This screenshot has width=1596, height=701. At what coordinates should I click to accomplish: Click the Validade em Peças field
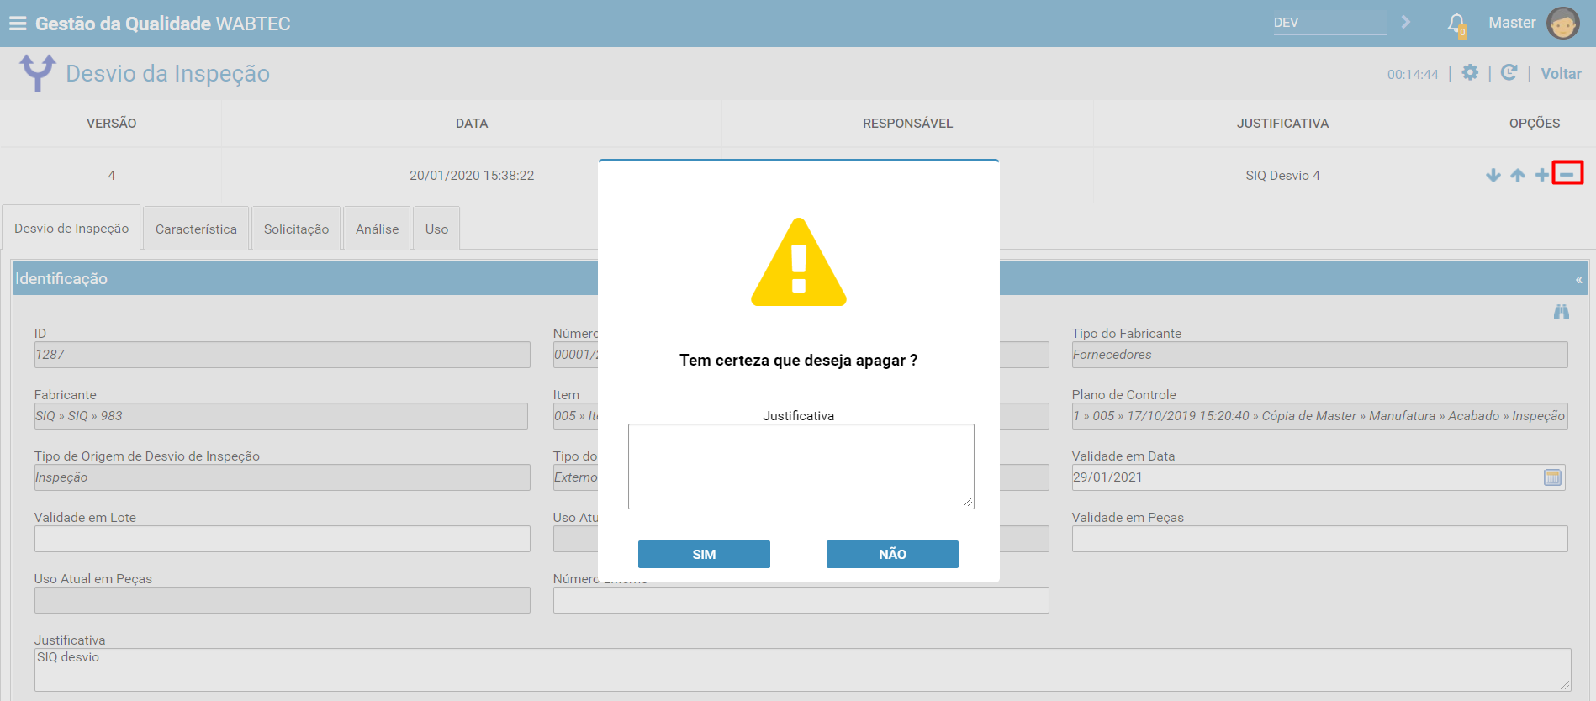pos(1319,539)
